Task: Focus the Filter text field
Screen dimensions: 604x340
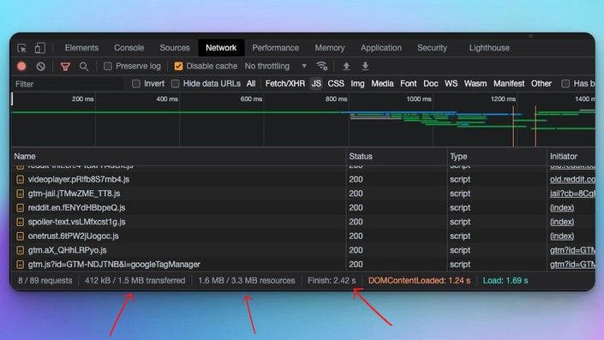Action: pos(69,84)
